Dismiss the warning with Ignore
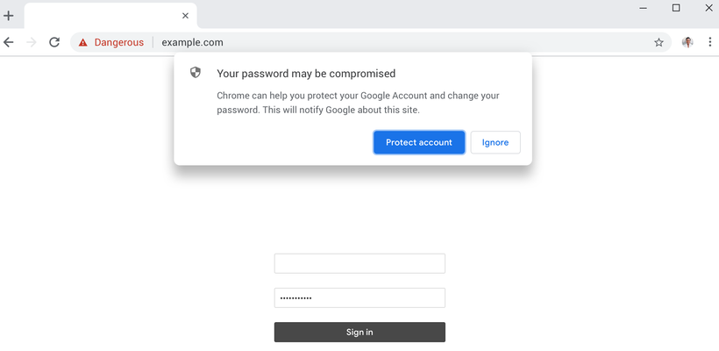The width and height of the screenshot is (719, 351). (495, 142)
